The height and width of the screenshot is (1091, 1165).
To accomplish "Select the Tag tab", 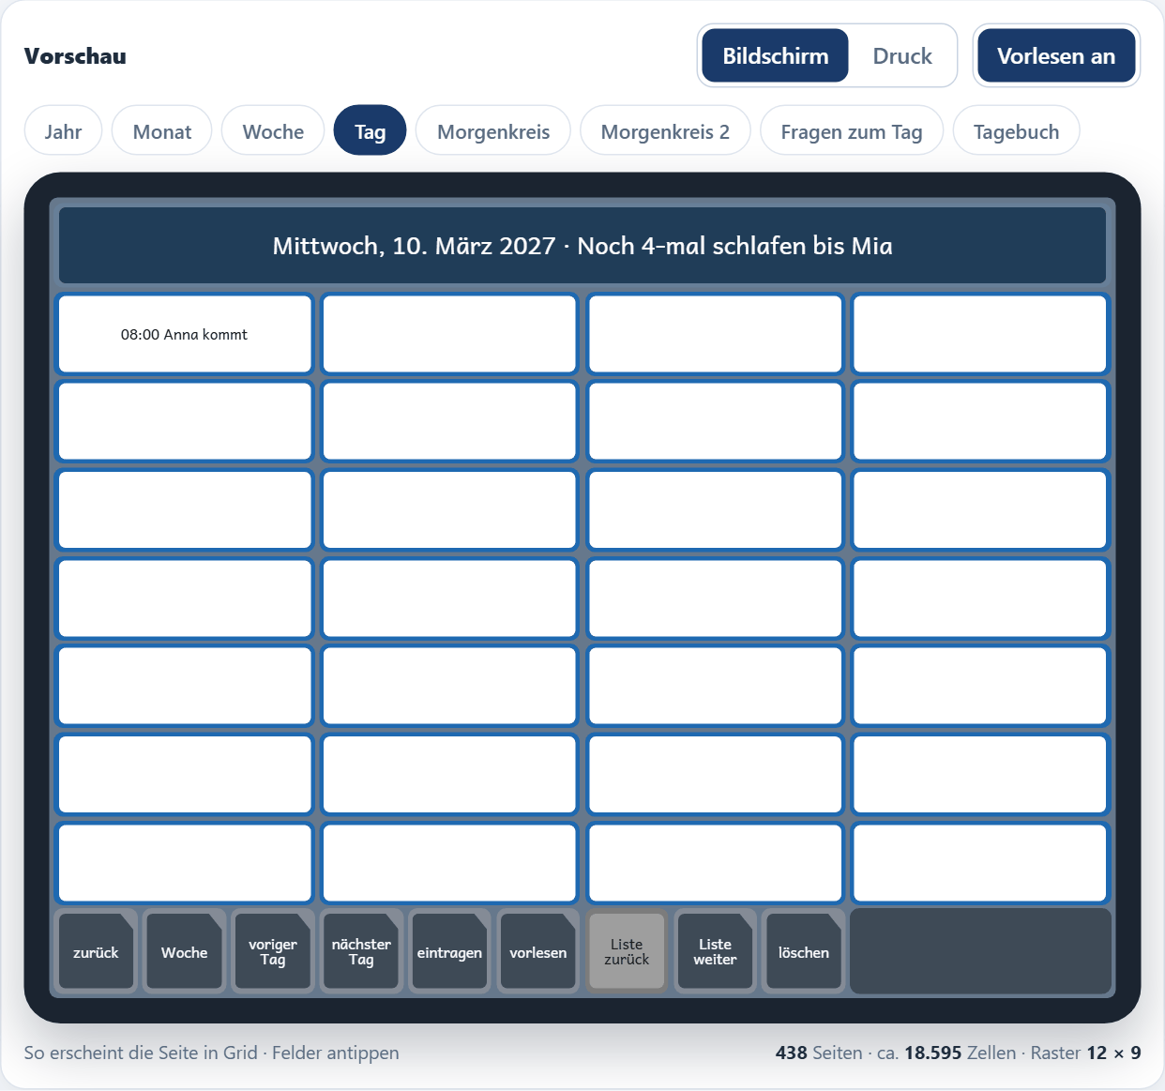I will pyautogui.click(x=371, y=130).
